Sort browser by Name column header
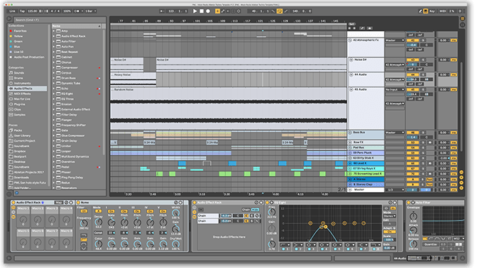 click(x=77, y=26)
